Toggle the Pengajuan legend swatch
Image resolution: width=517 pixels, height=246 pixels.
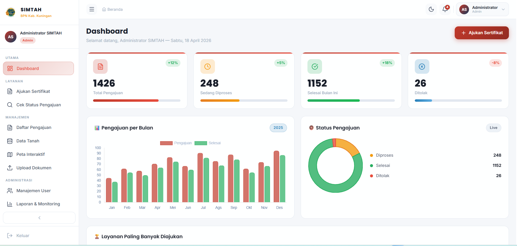click(166, 143)
